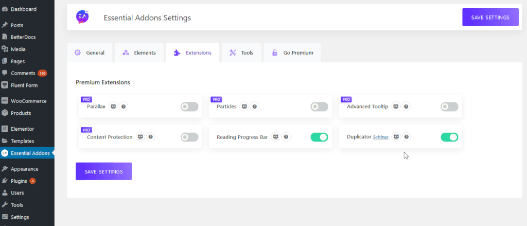
Task: Open the Advanced Tooltip help question icon
Action: coord(406,107)
